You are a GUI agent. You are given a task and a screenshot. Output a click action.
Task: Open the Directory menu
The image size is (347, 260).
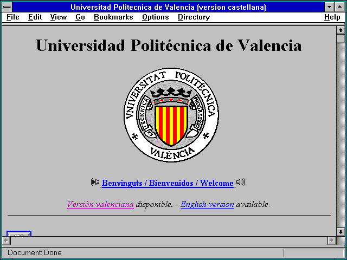pos(194,17)
